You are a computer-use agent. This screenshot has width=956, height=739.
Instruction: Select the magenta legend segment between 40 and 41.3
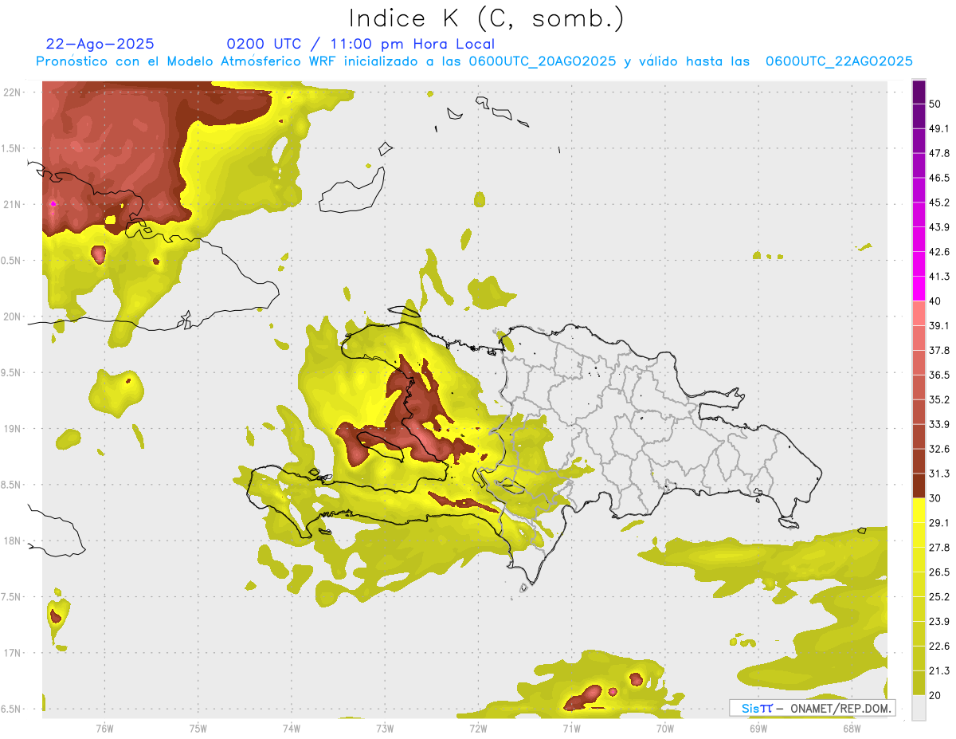(919, 289)
